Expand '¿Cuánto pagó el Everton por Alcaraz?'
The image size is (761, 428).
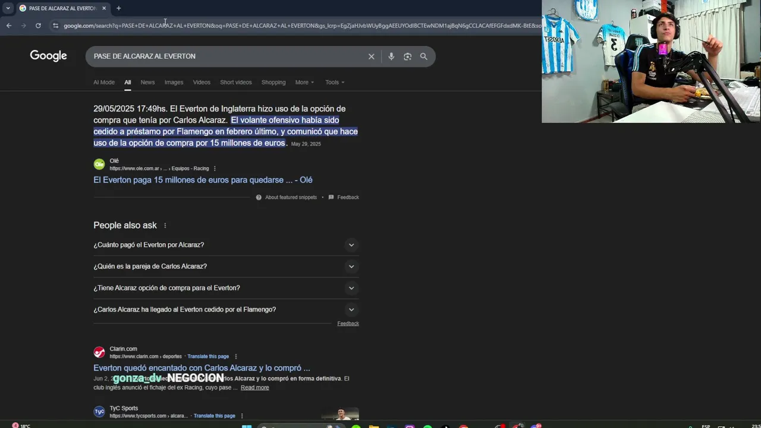coord(226,245)
